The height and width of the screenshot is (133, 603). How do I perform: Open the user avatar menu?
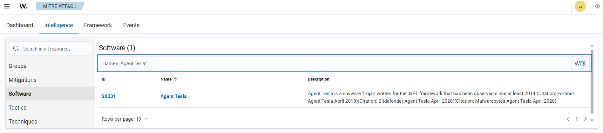click(580, 7)
